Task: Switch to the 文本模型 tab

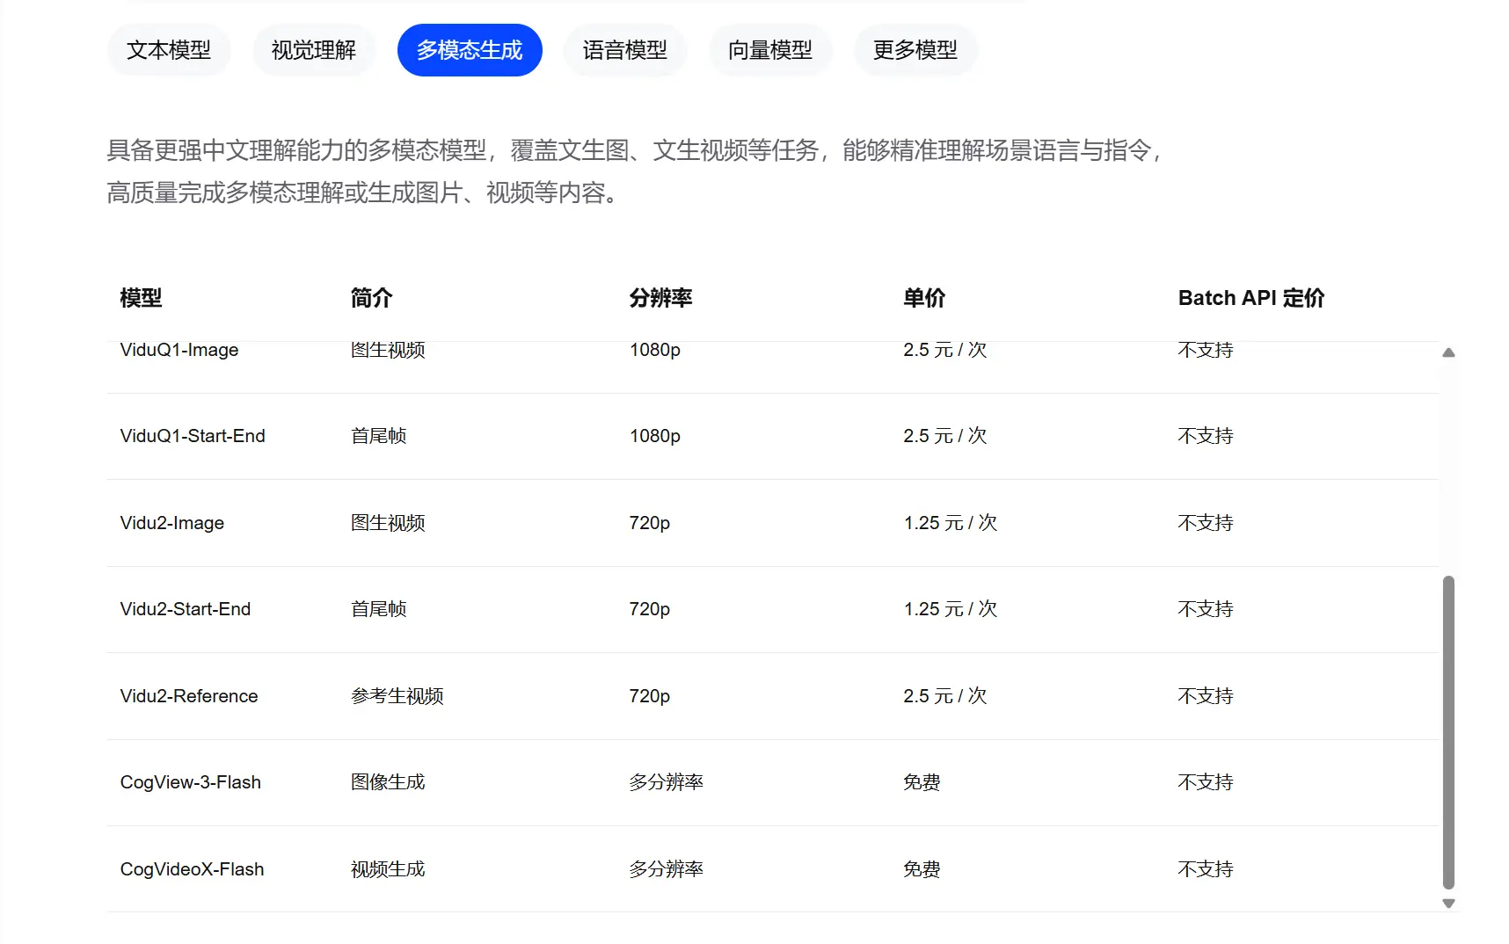Action: click(x=169, y=50)
